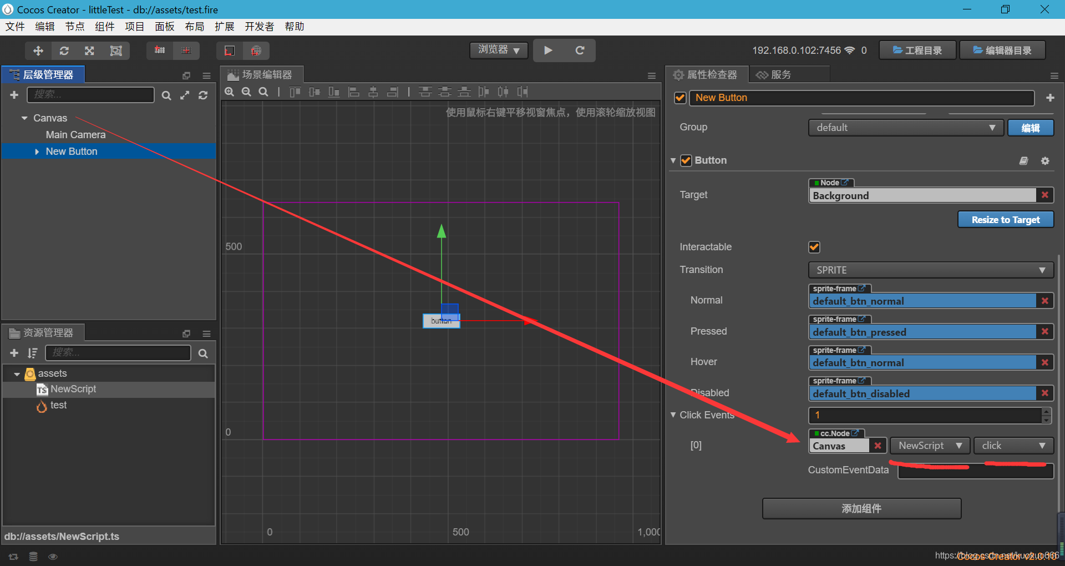
Task: Switch to the 属性检查器 tab
Action: point(706,75)
